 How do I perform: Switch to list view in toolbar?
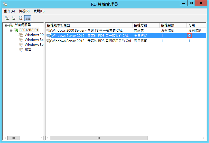(x=21, y=18)
